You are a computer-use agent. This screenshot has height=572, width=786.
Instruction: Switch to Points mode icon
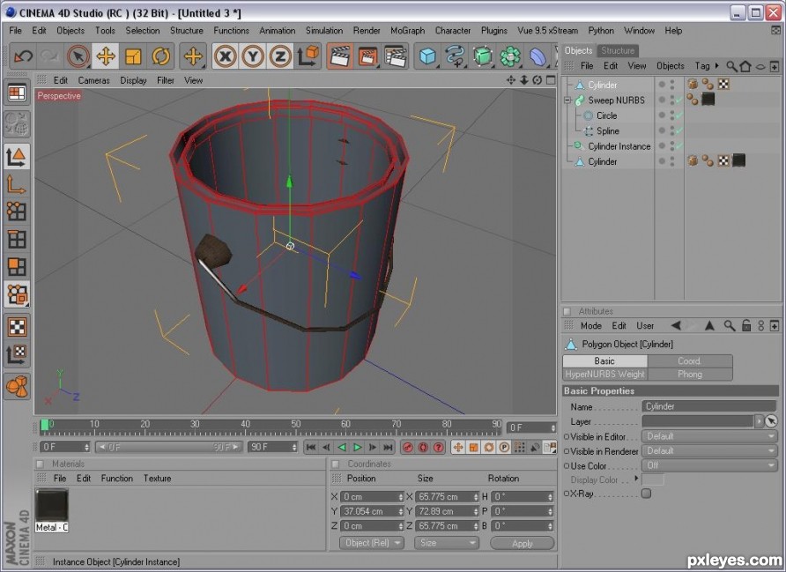pyautogui.click(x=17, y=212)
